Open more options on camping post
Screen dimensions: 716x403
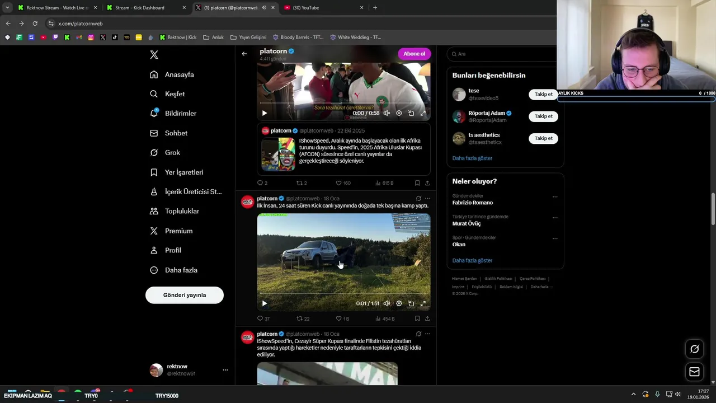427,198
